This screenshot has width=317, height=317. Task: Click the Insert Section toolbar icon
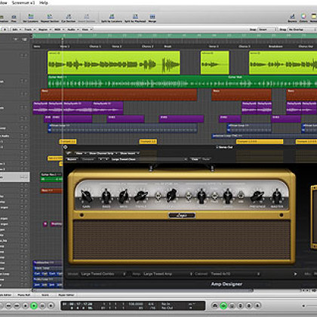coord(87,18)
